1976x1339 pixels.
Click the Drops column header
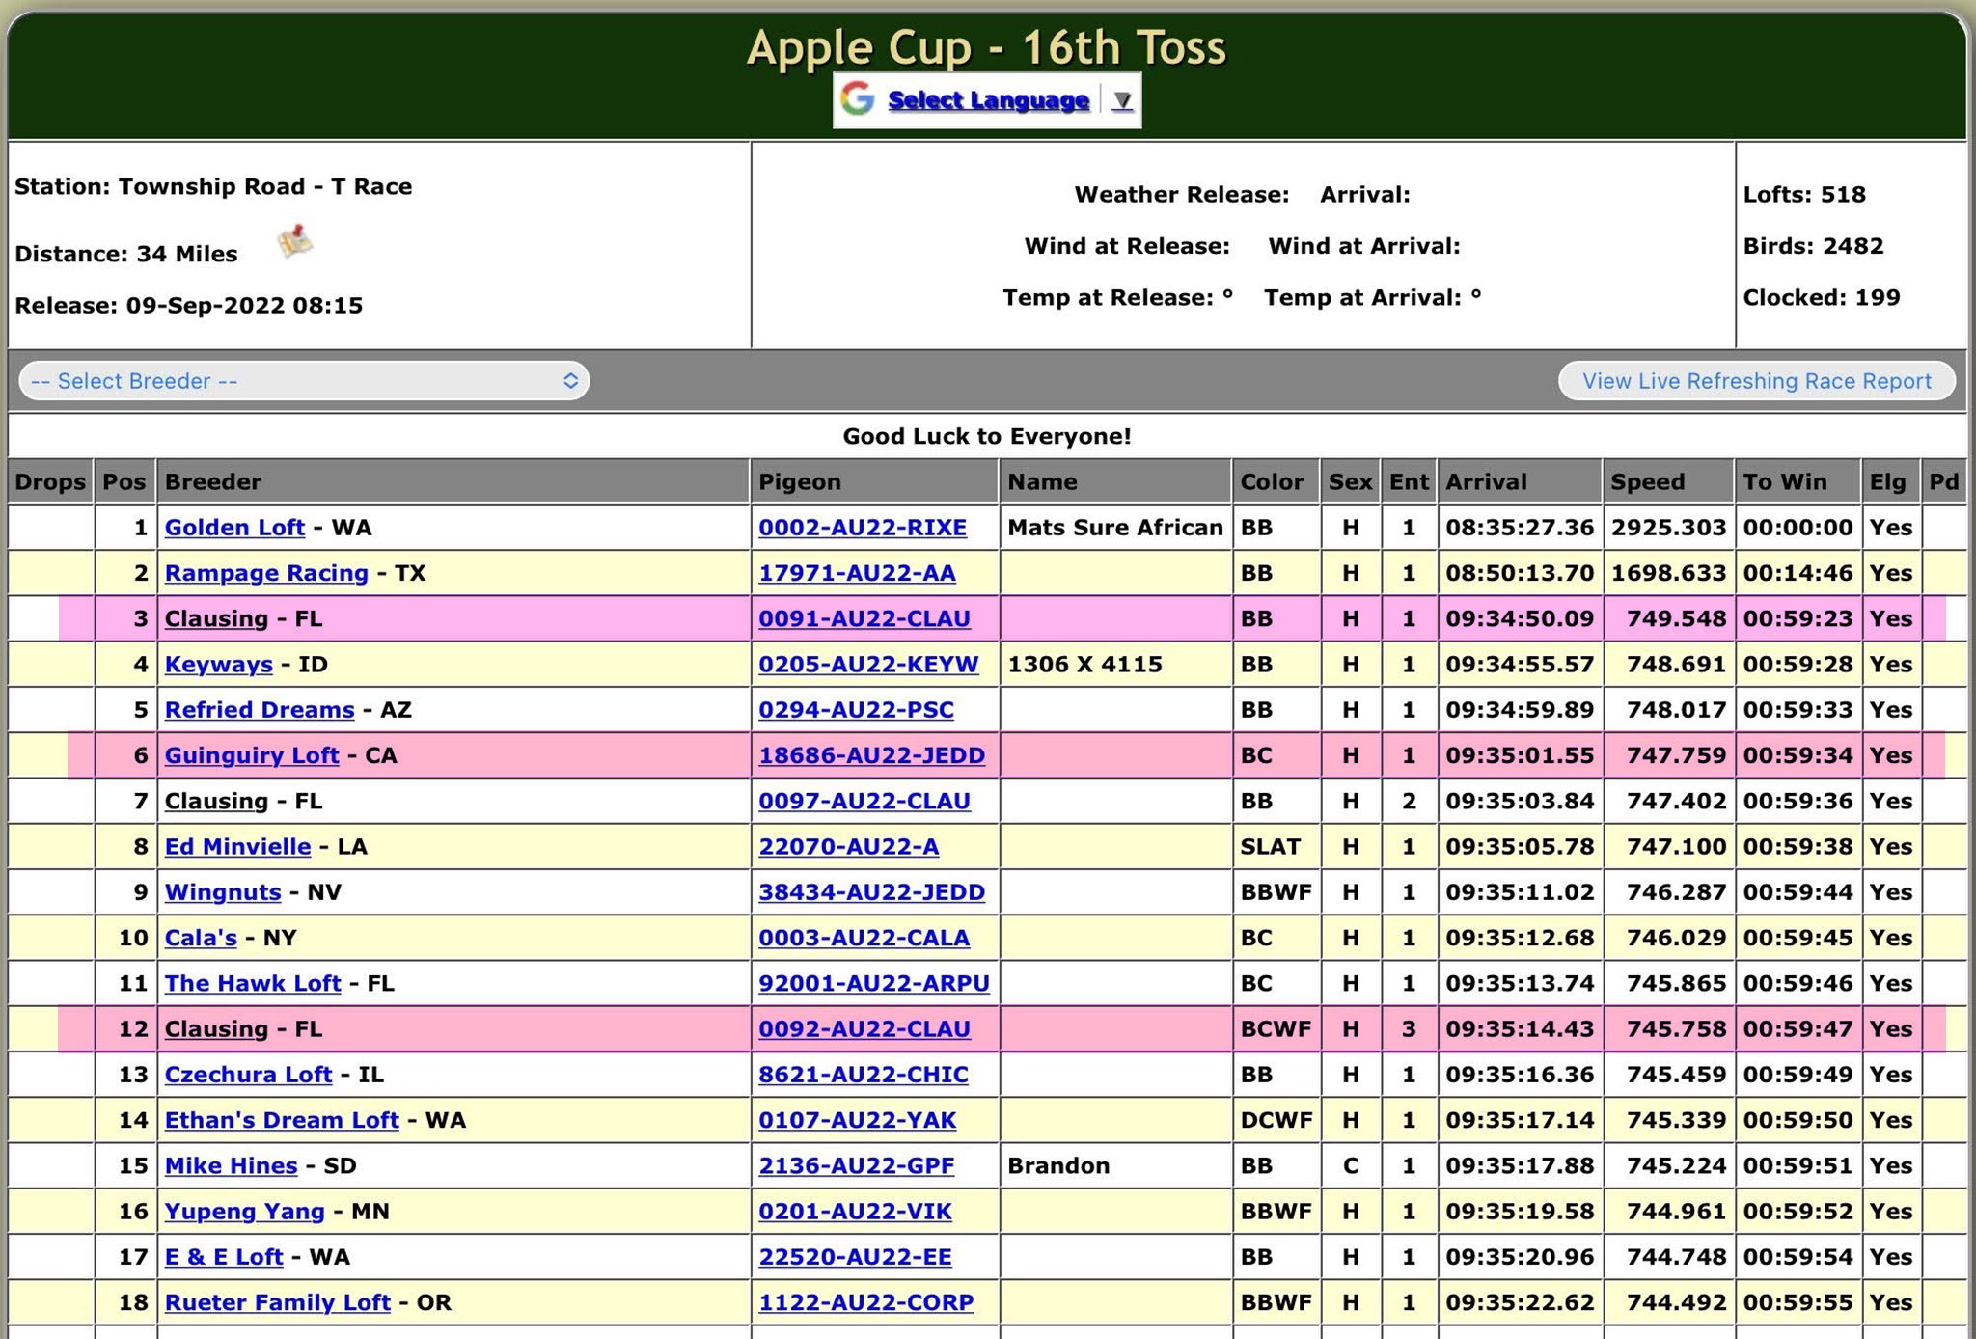pyautogui.click(x=50, y=482)
